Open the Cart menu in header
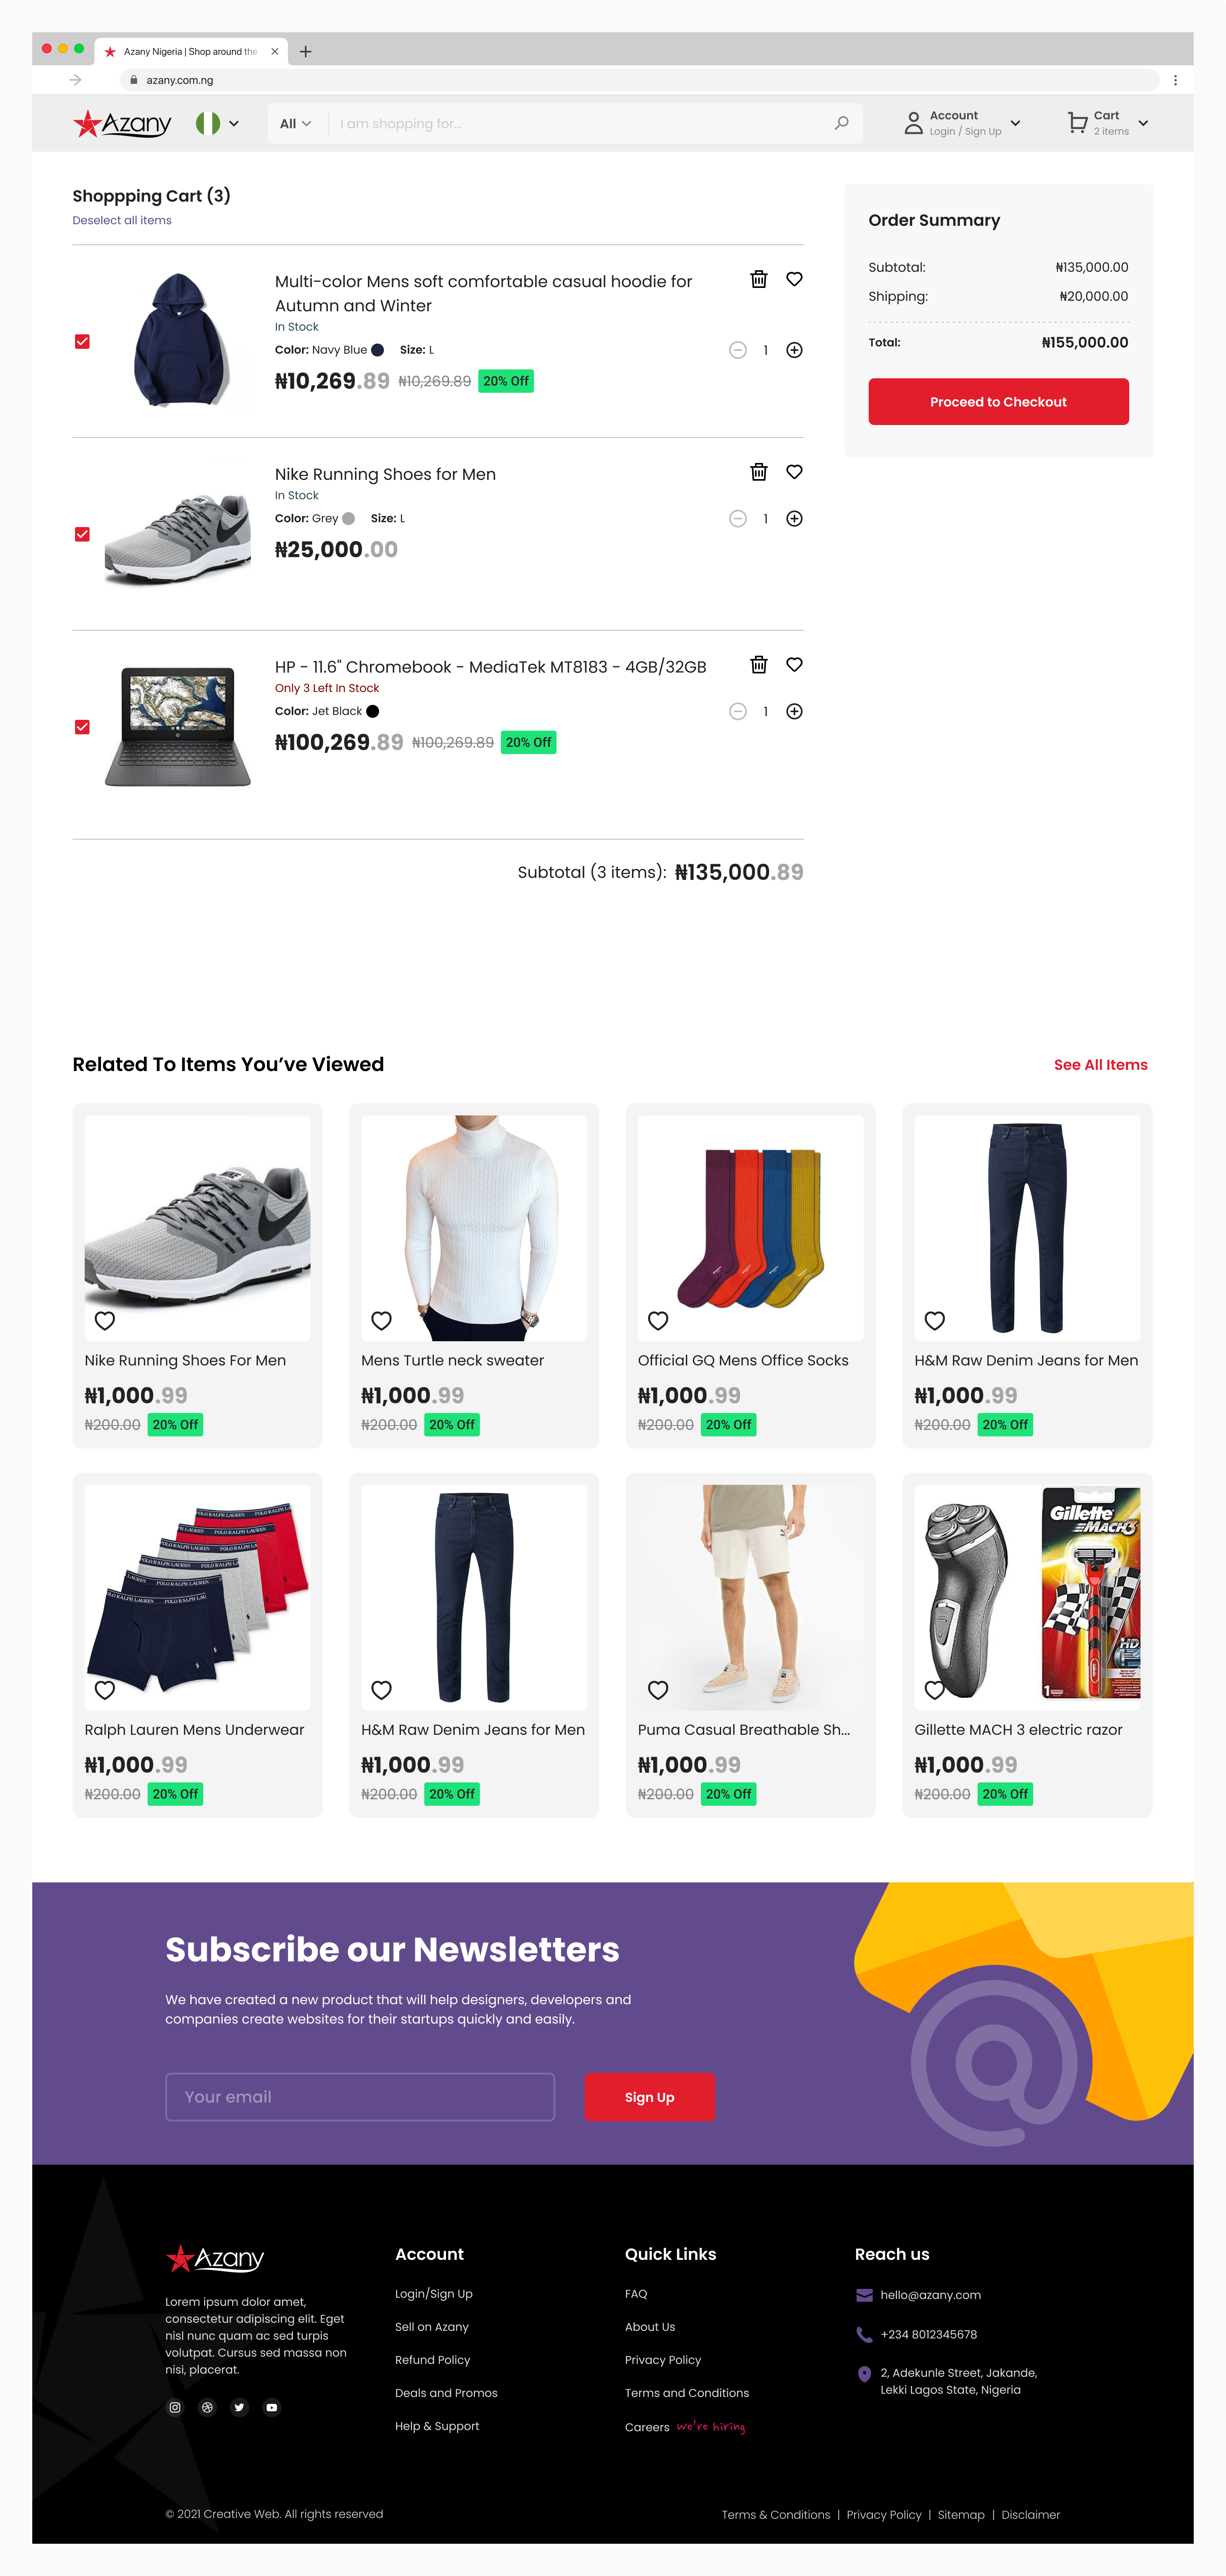Viewport: 1226px width, 2576px height. 1108,123
